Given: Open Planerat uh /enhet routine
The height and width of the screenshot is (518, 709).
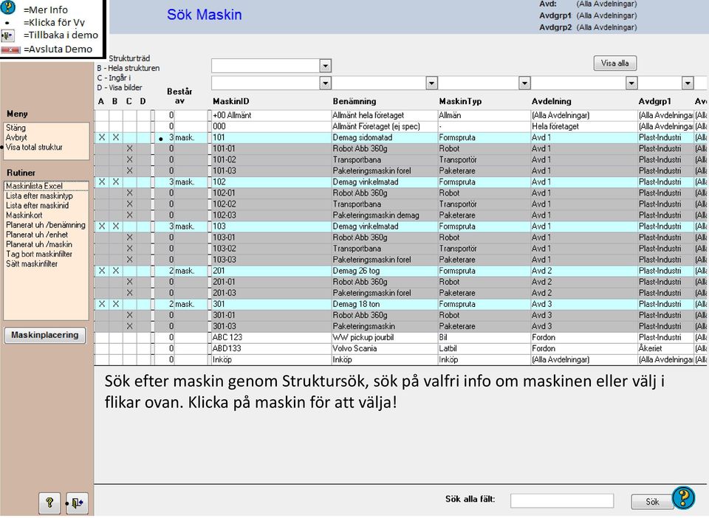Looking at the screenshot, I should pyautogui.click(x=37, y=235).
